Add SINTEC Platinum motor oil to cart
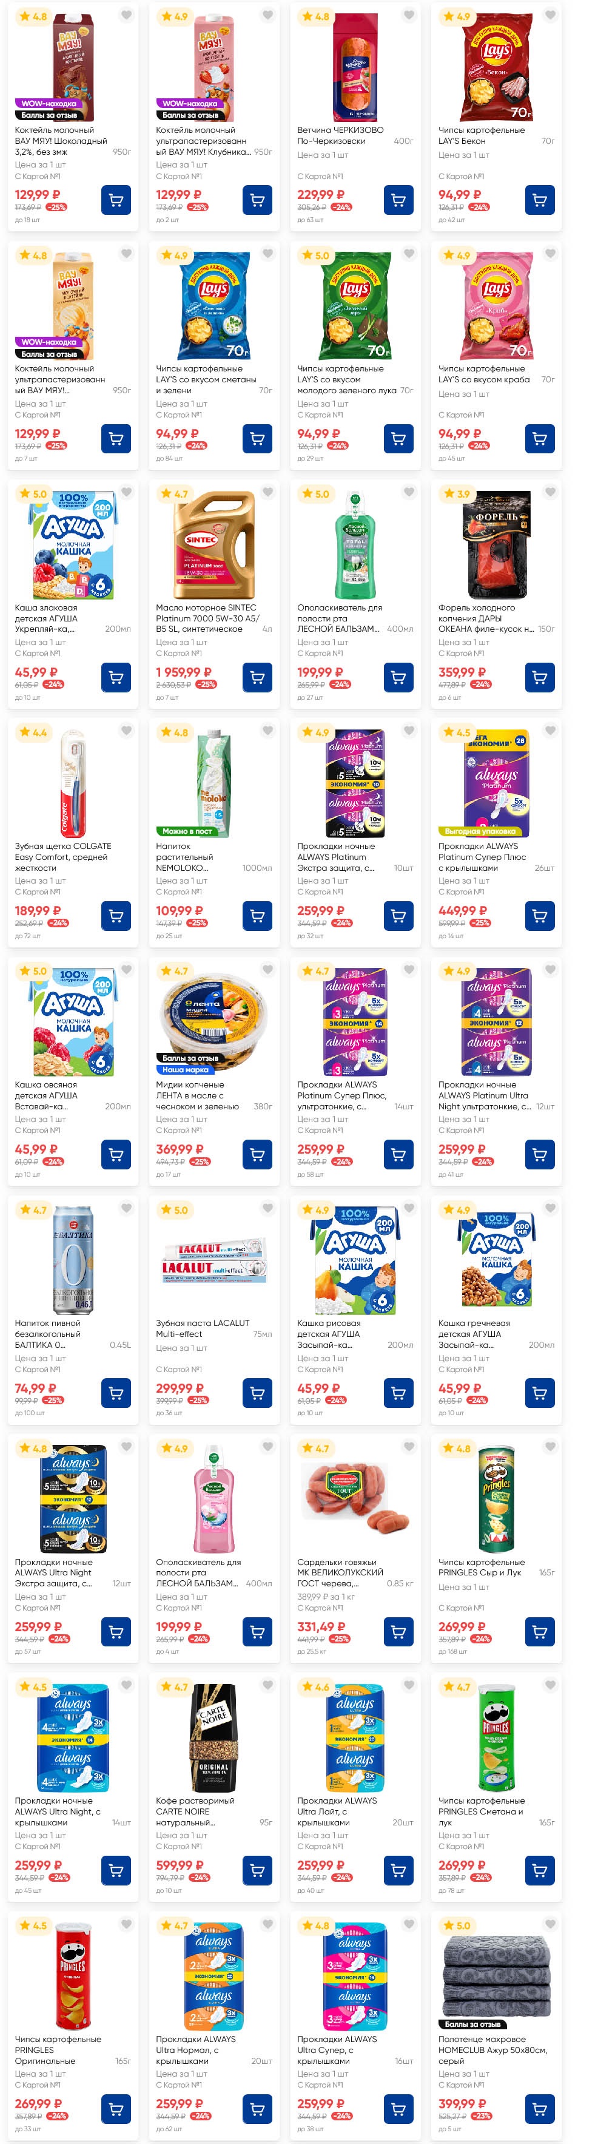Screen dimensions: 598x2144 coord(257,677)
